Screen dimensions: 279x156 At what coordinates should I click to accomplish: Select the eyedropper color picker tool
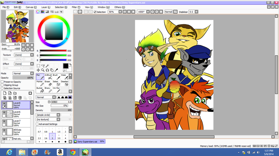coord(56,70)
